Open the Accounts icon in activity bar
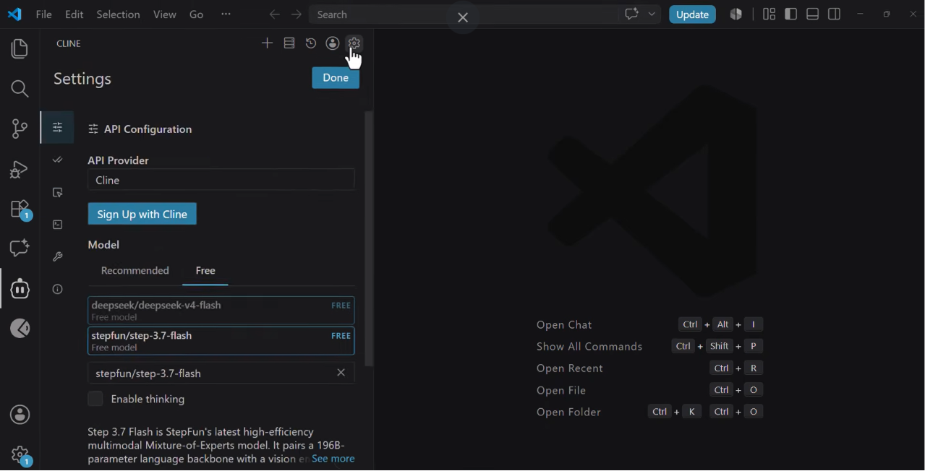The image size is (925, 471). pyautogui.click(x=20, y=415)
